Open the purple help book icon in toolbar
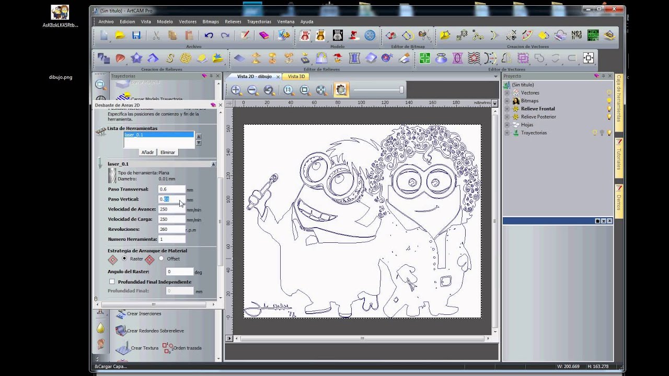 [x=264, y=36]
